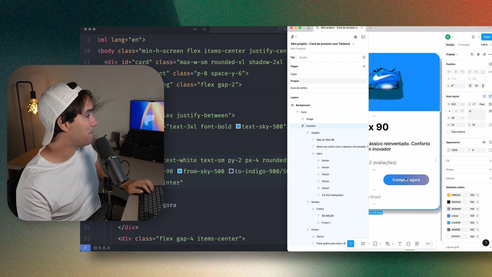This screenshot has height=277, width=492.
Task: Select the Comment tool
Action: click(x=408, y=244)
